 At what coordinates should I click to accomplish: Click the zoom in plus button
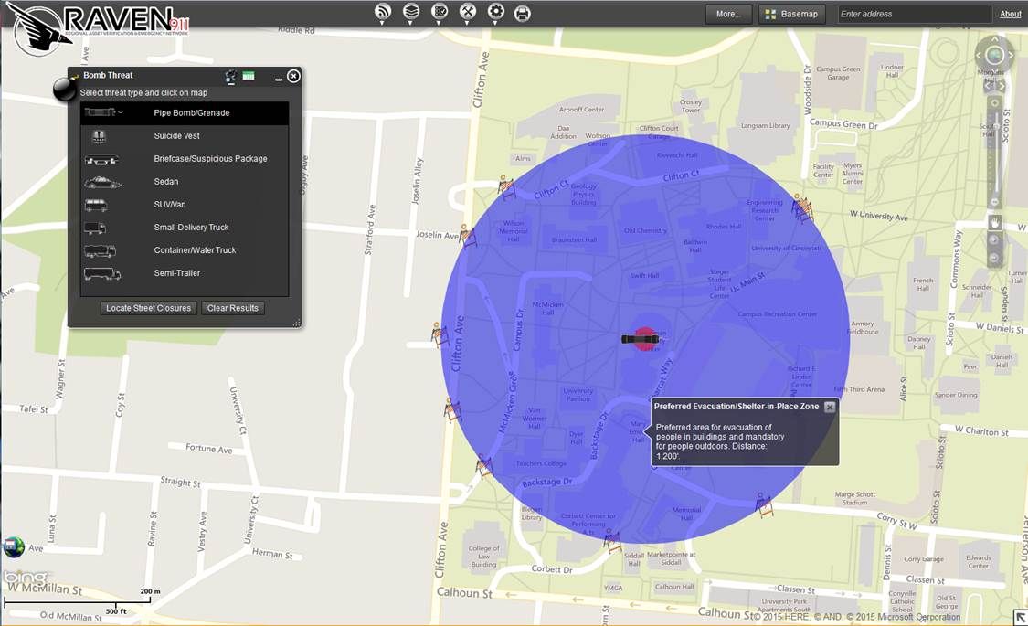[x=994, y=103]
